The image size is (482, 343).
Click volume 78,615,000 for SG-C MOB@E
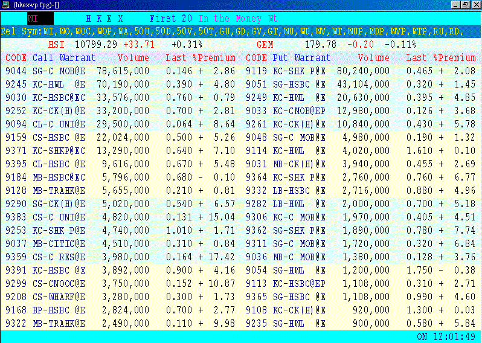pos(123,71)
